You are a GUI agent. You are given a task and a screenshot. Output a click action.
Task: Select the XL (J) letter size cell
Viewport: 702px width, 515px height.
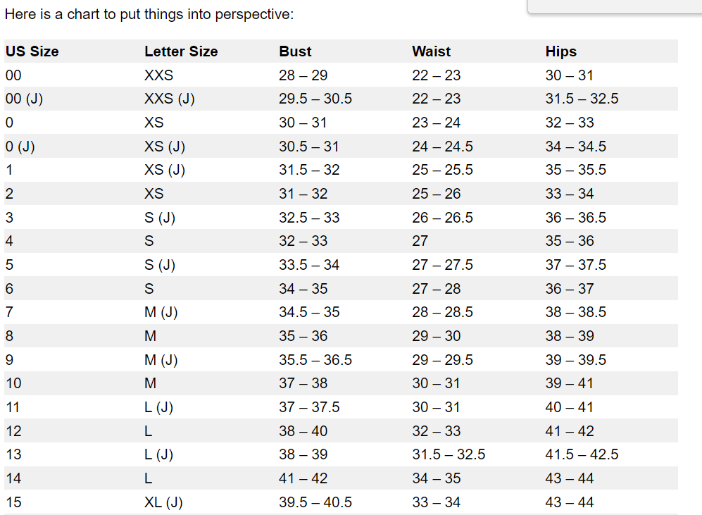[x=163, y=502]
